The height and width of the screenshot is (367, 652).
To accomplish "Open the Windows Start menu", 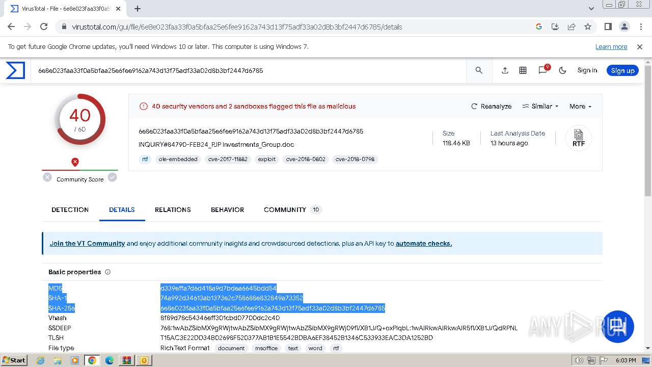I will point(14,360).
